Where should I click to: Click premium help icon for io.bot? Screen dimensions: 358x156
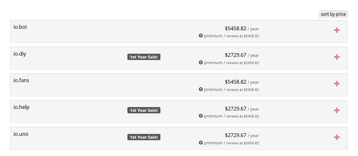[x=201, y=36]
